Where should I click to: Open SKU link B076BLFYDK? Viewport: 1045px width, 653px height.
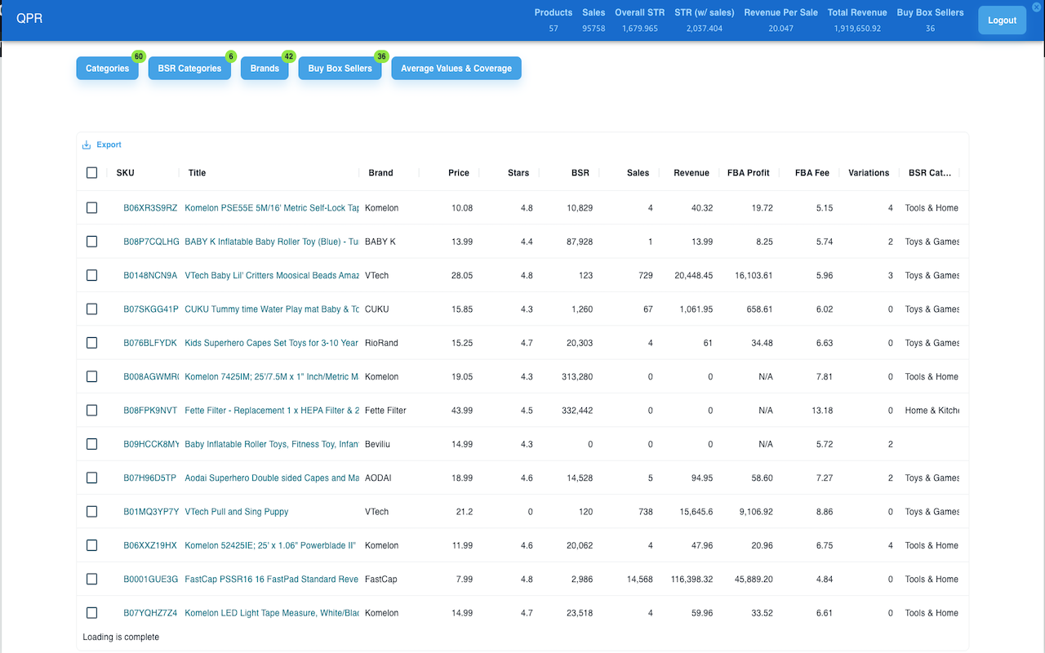pos(150,343)
